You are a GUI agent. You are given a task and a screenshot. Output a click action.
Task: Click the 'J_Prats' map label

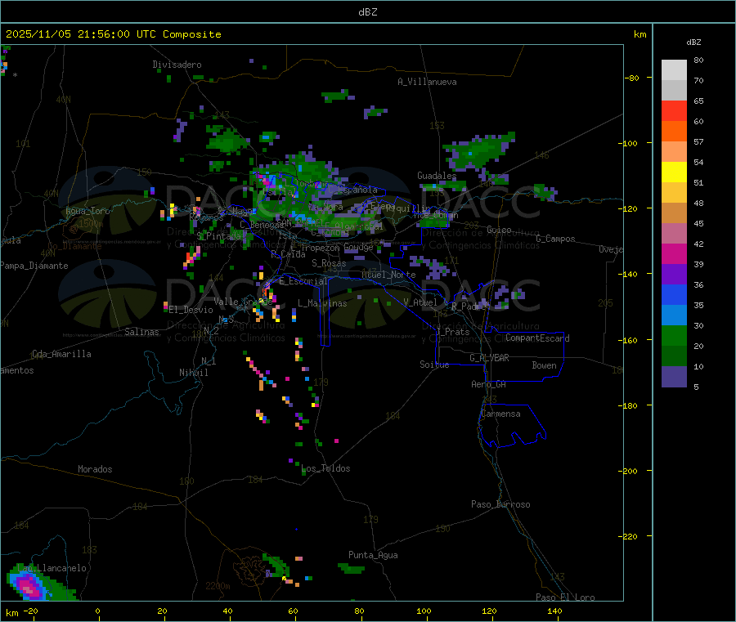pyautogui.click(x=452, y=332)
